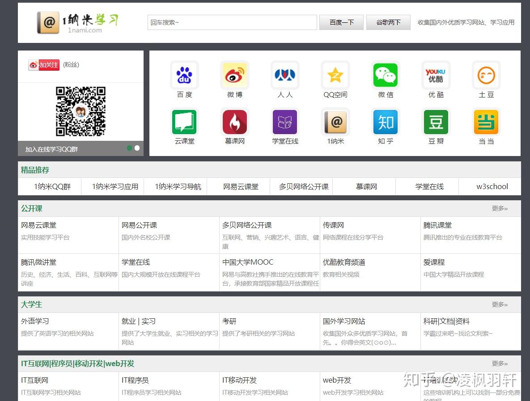
Task: Select 1纳米学习应用 in 精品推荐
Action: [x=115, y=186]
